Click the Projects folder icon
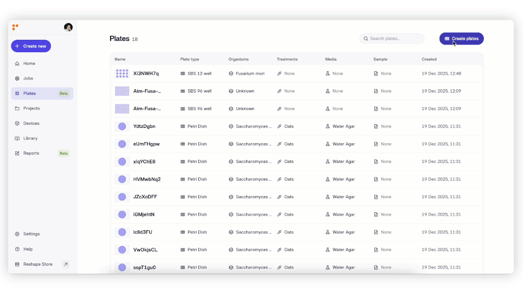The width and height of the screenshot is (523, 294). pyautogui.click(x=17, y=108)
